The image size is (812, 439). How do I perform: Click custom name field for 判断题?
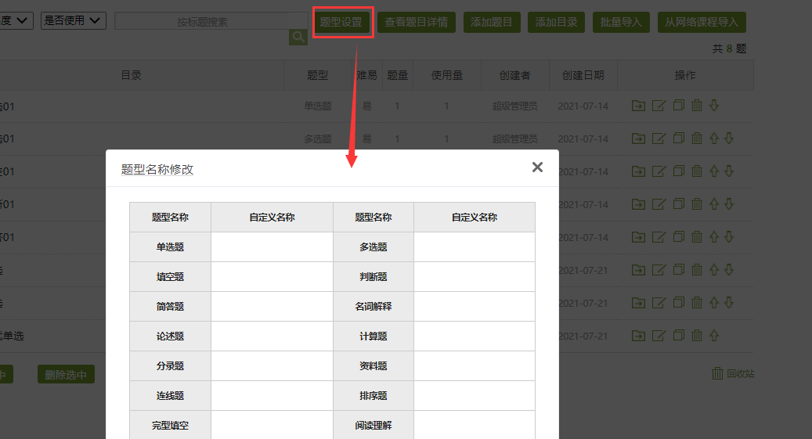tap(475, 277)
